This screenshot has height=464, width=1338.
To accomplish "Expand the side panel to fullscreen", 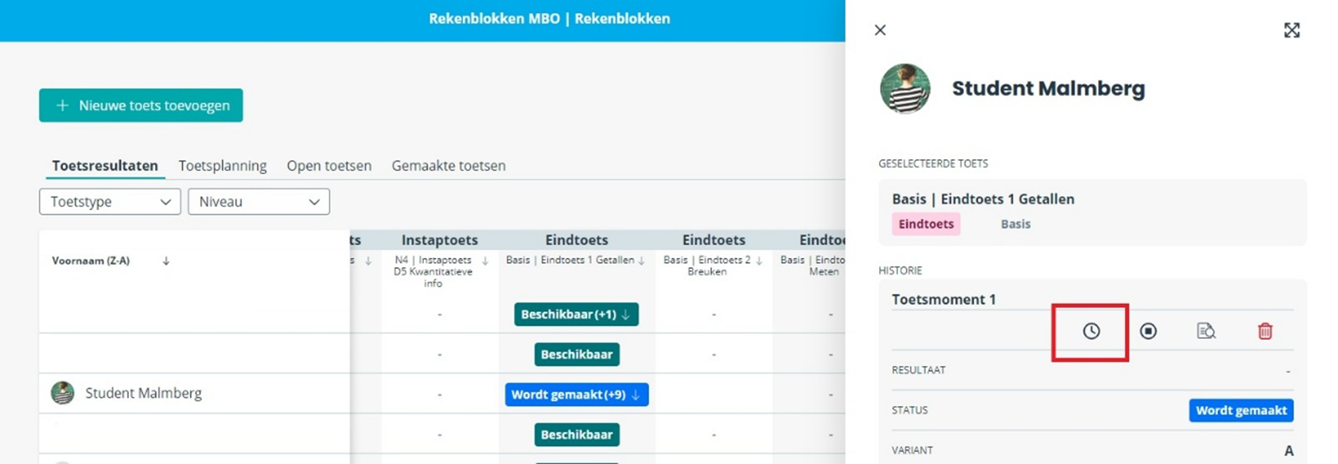I will pos(1292,30).
